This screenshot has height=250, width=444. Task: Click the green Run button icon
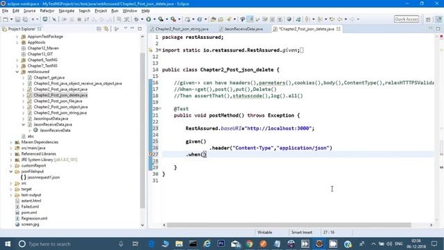148,19
